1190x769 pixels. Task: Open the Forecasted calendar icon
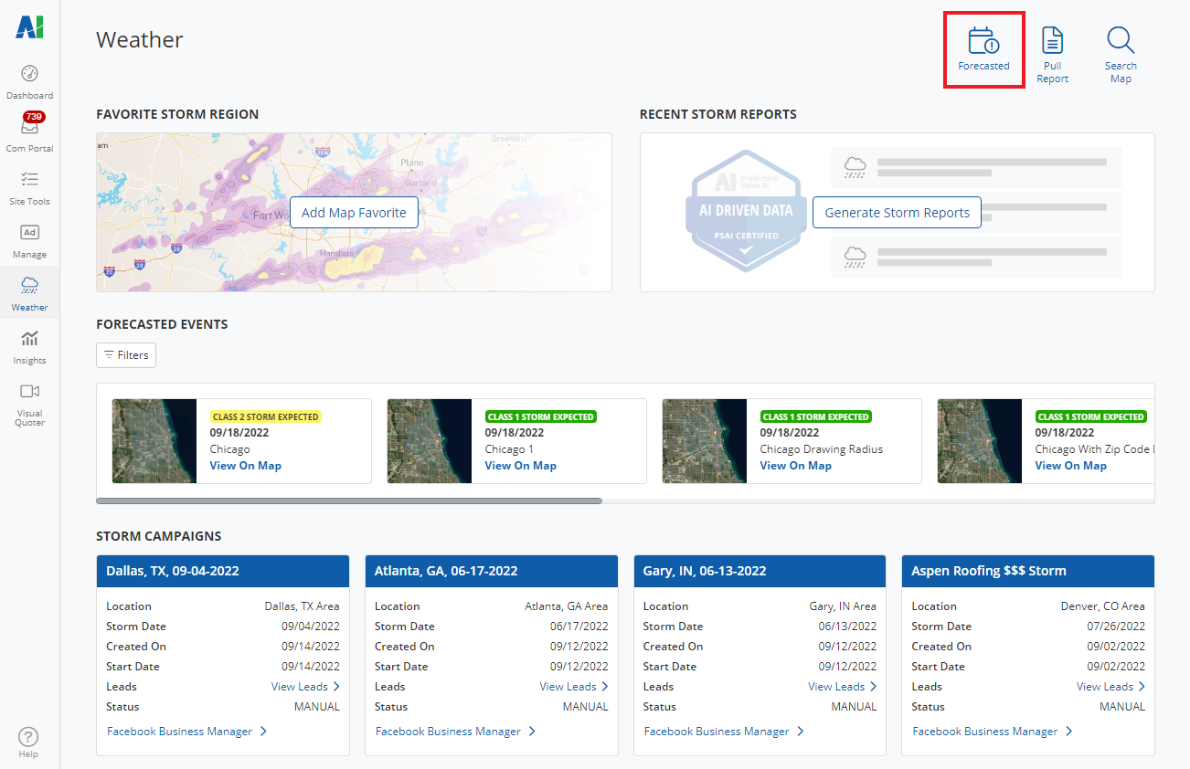tap(983, 42)
